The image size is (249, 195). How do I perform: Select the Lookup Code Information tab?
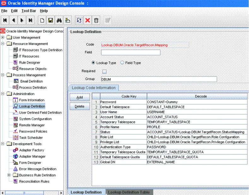pyautogui.click(x=94, y=88)
